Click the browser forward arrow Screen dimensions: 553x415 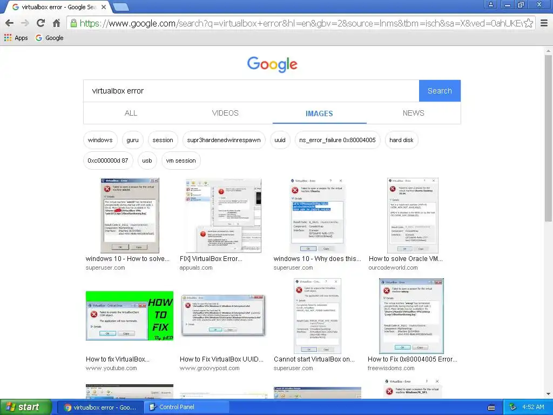[25, 23]
